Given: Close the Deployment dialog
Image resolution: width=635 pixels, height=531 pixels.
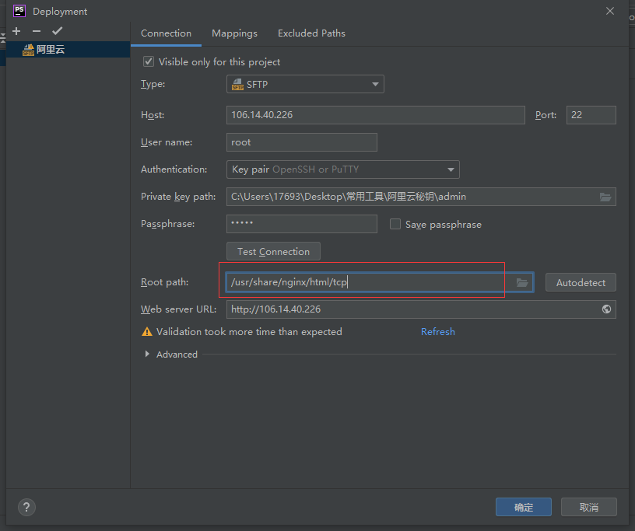Looking at the screenshot, I should [610, 11].
